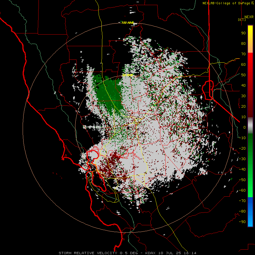Click the KDAX station identifier
The width and height of the screenshot is (255, 255).
[150, 253]
